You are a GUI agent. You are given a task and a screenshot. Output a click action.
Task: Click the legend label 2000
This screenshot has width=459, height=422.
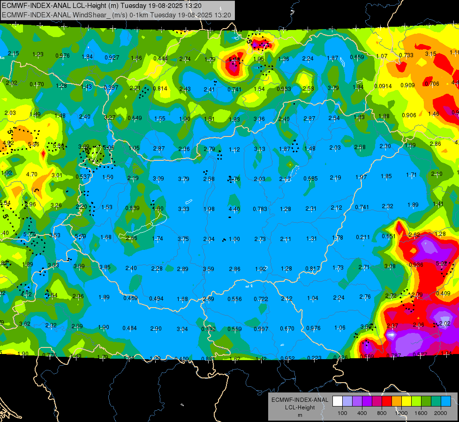(x=441, y=413)
